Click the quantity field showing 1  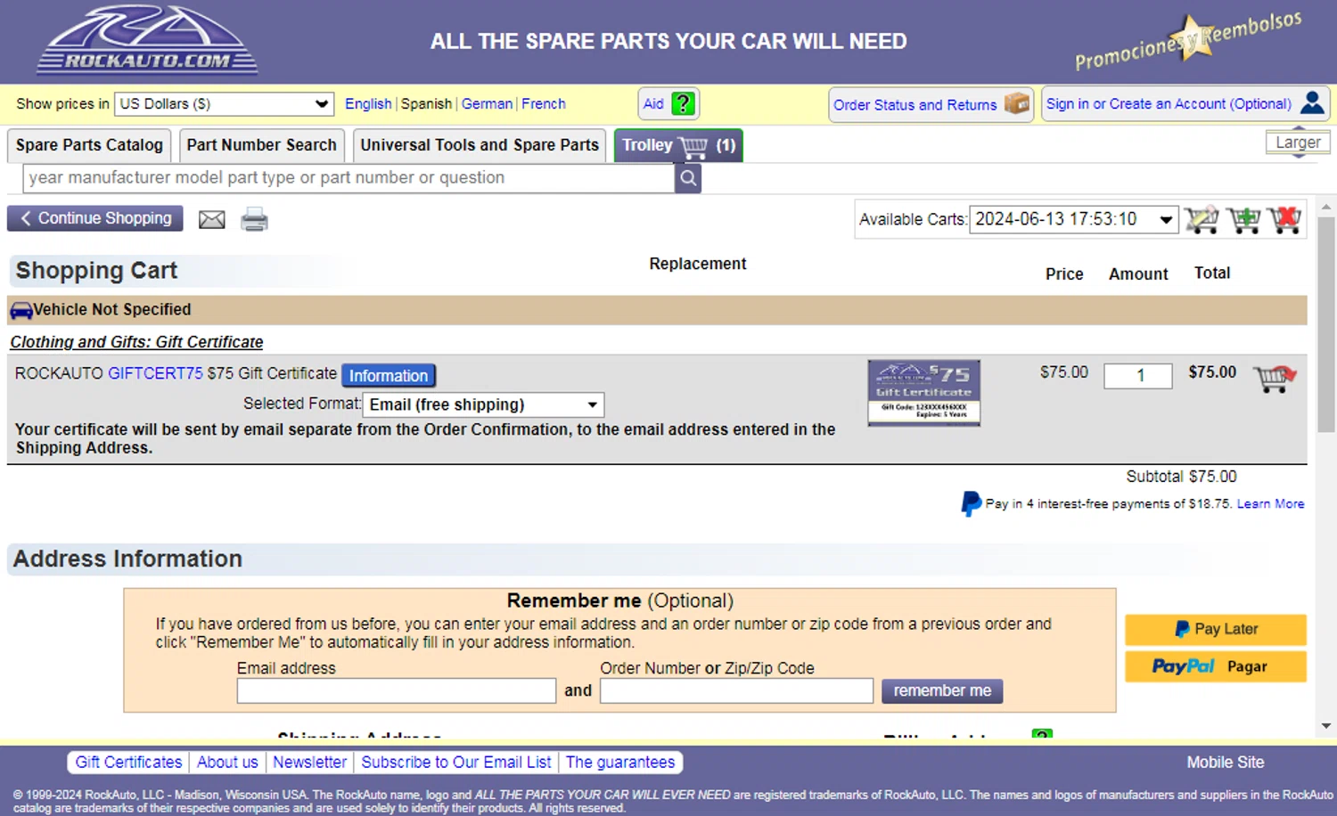pos(1138,376)
